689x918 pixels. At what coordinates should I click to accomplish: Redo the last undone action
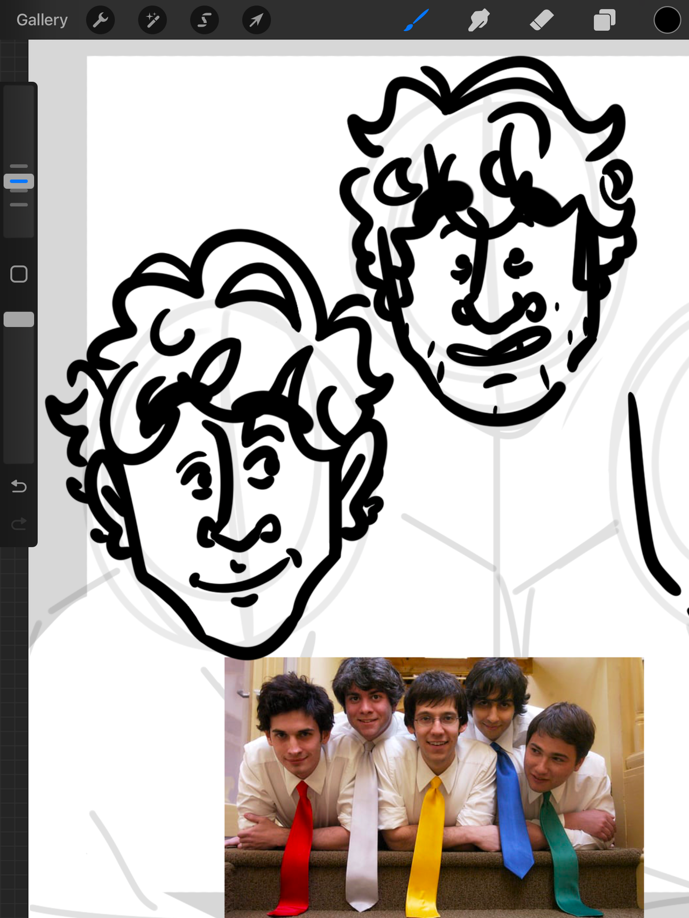pyautogui.click(x=19, y=524)
